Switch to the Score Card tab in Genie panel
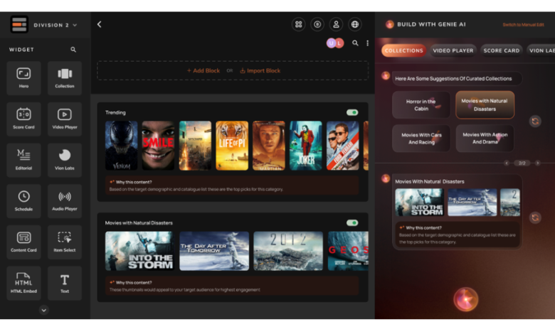555x334 pixels. (x=502, y=50)
